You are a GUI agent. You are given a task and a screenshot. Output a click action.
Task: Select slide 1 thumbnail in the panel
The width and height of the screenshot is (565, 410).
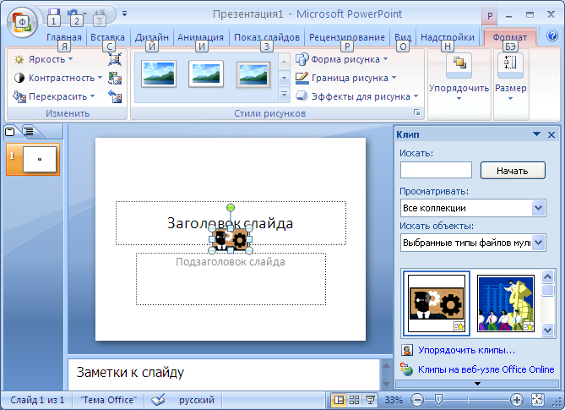pyautogui.click(x=40, y=159)
